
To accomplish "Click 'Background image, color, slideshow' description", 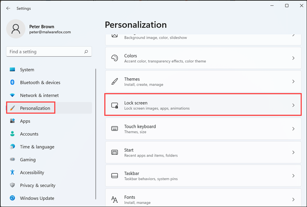I will (155, 38).
